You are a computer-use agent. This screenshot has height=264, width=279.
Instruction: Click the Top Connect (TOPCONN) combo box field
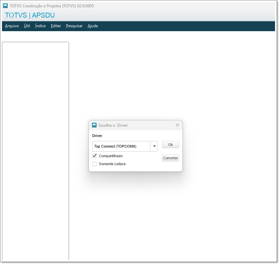tap(125, 146)
